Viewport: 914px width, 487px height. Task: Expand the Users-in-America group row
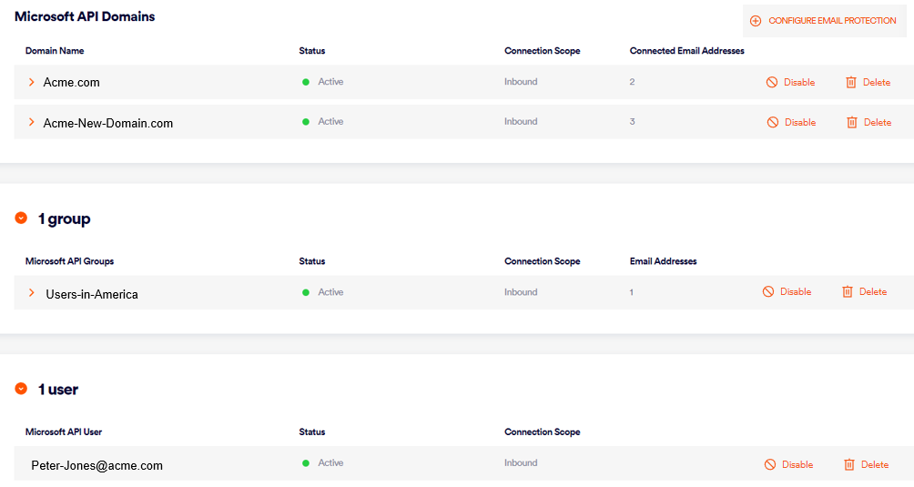point(32,292)
